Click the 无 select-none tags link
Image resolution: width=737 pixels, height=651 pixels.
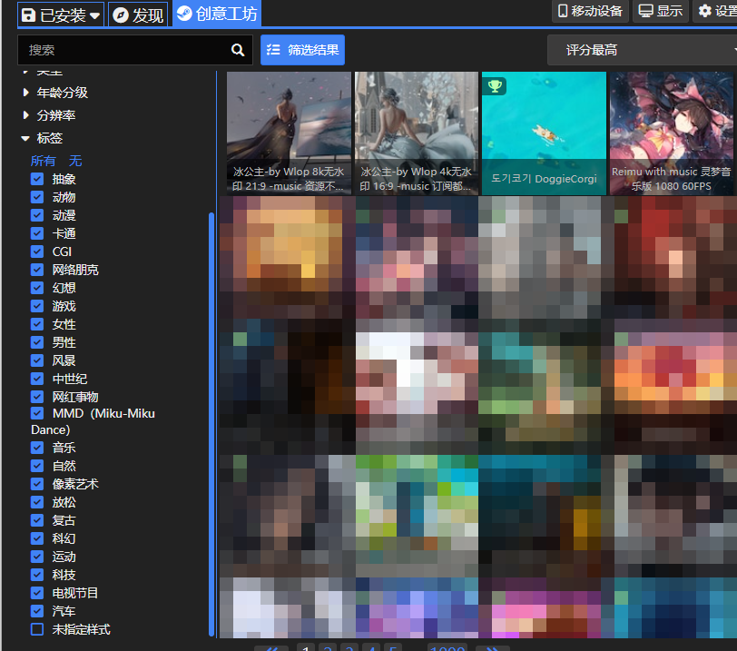(x=75, y=161)
